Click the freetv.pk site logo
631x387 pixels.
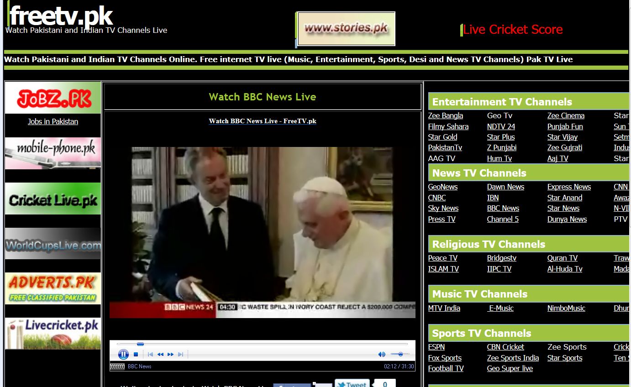[61, 16]
